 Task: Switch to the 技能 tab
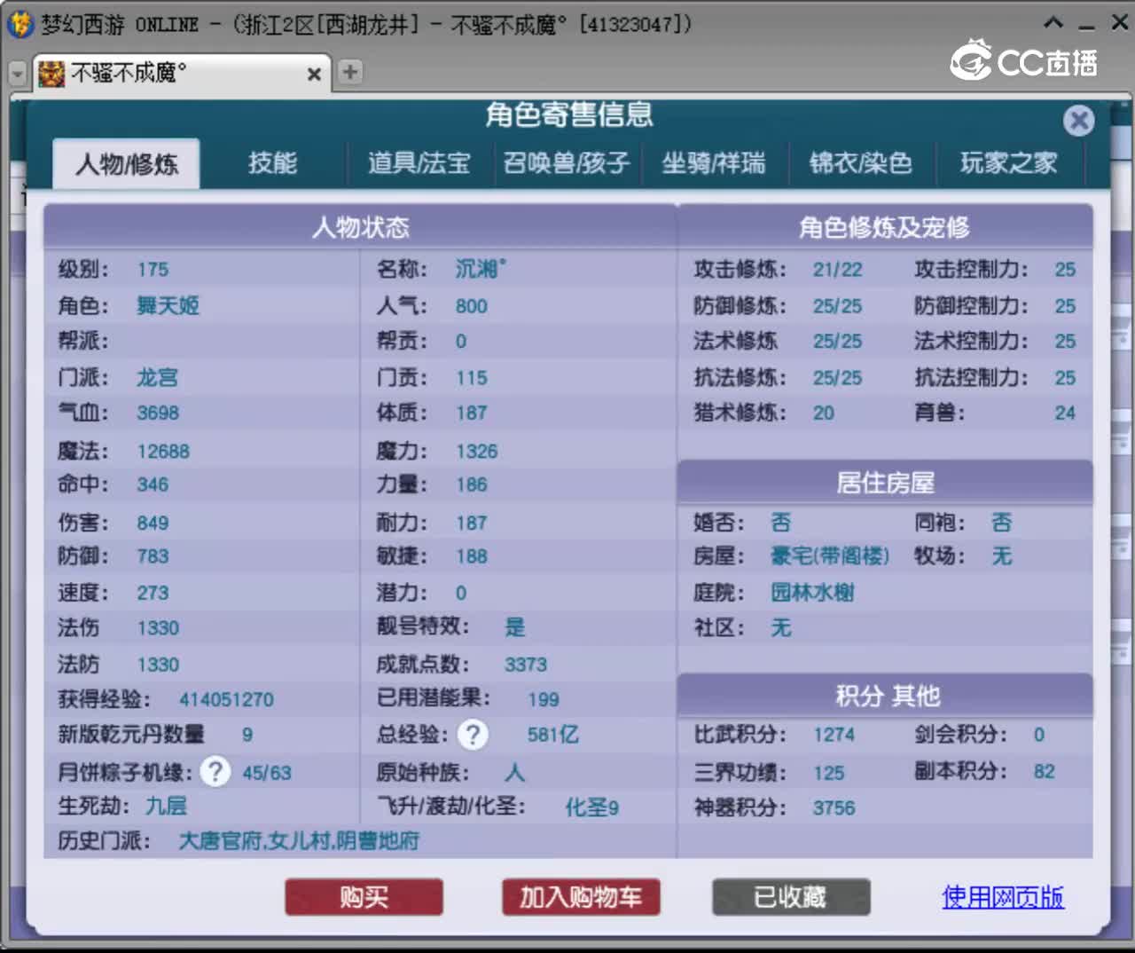pyautogui.click(x=272, y=163)
